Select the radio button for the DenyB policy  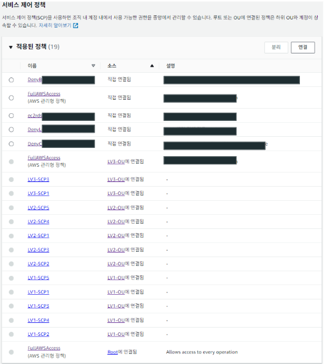[x=11, y=80]
